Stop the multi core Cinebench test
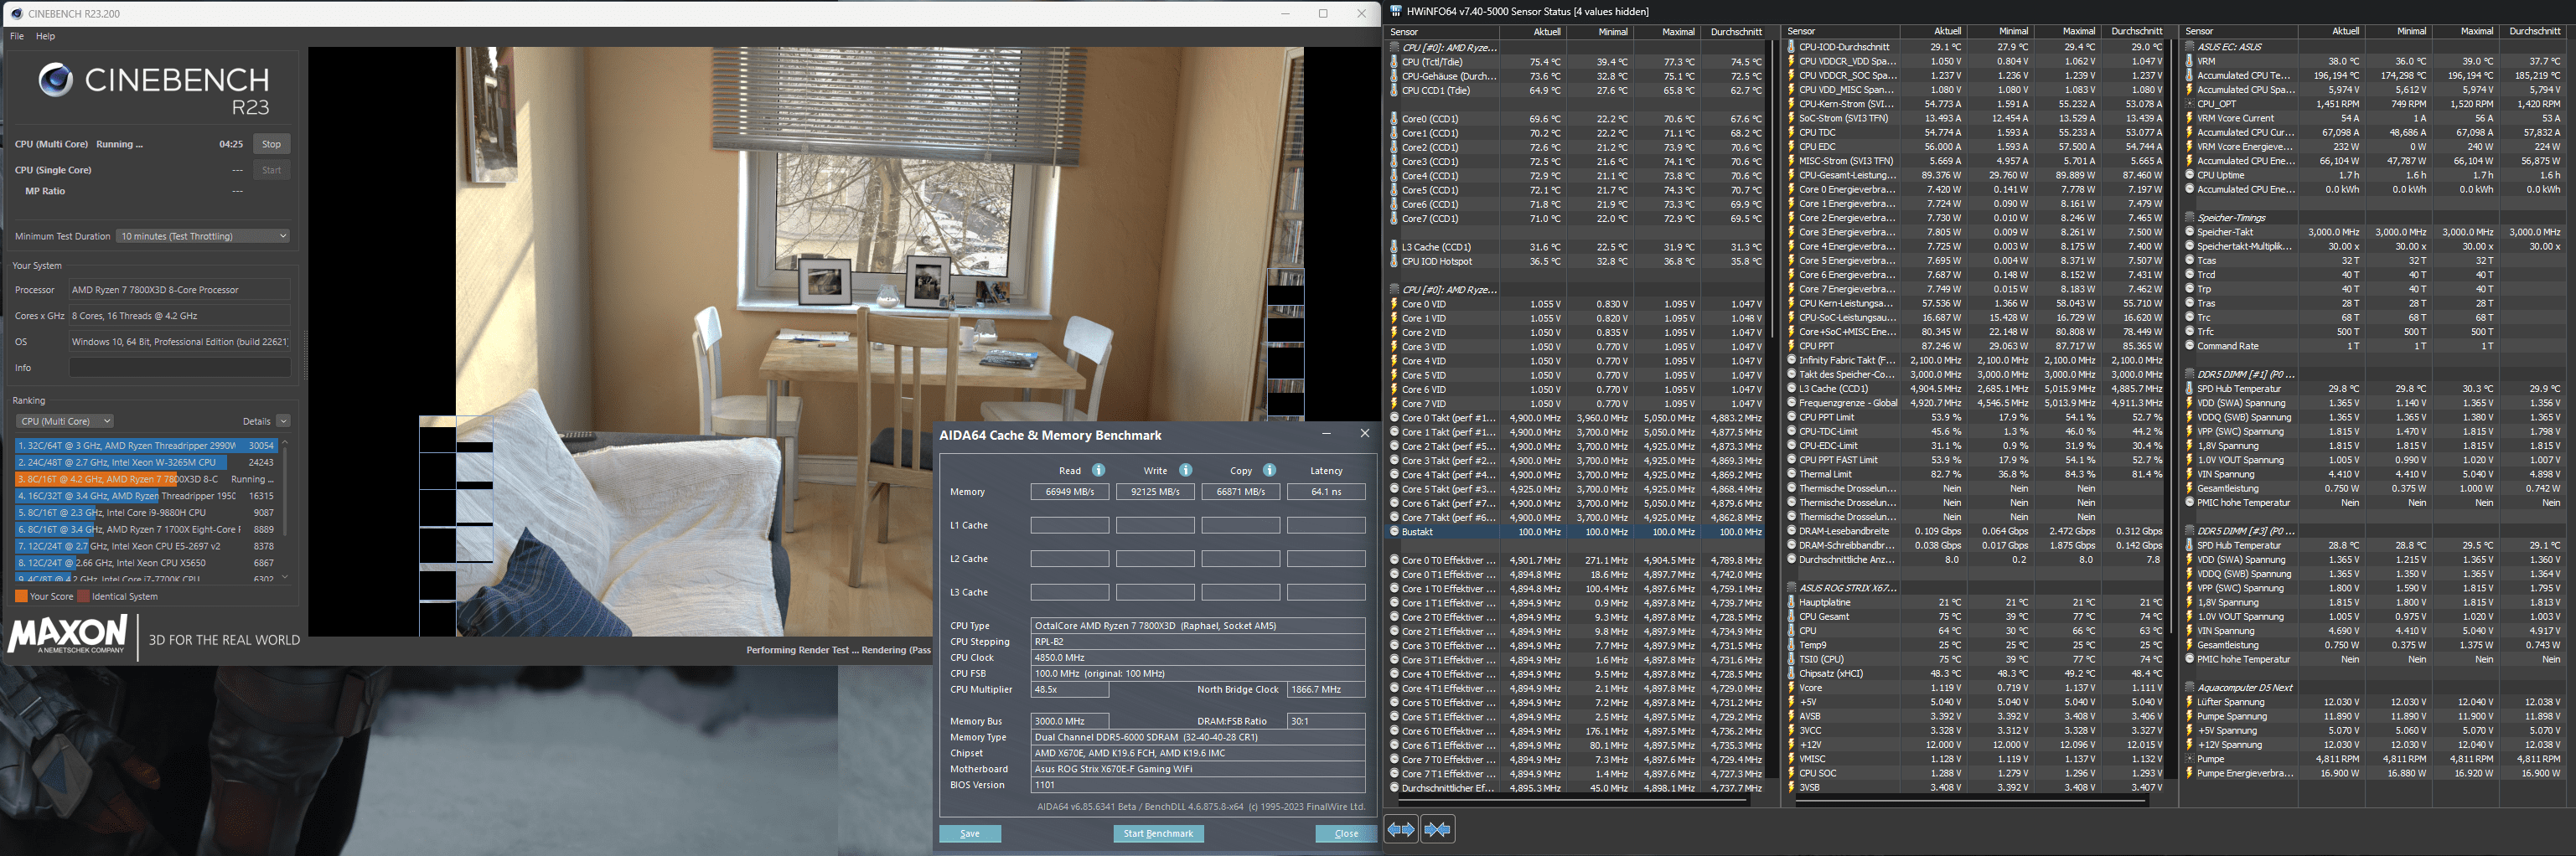The image size is (2576, 856). pos(271,144)
